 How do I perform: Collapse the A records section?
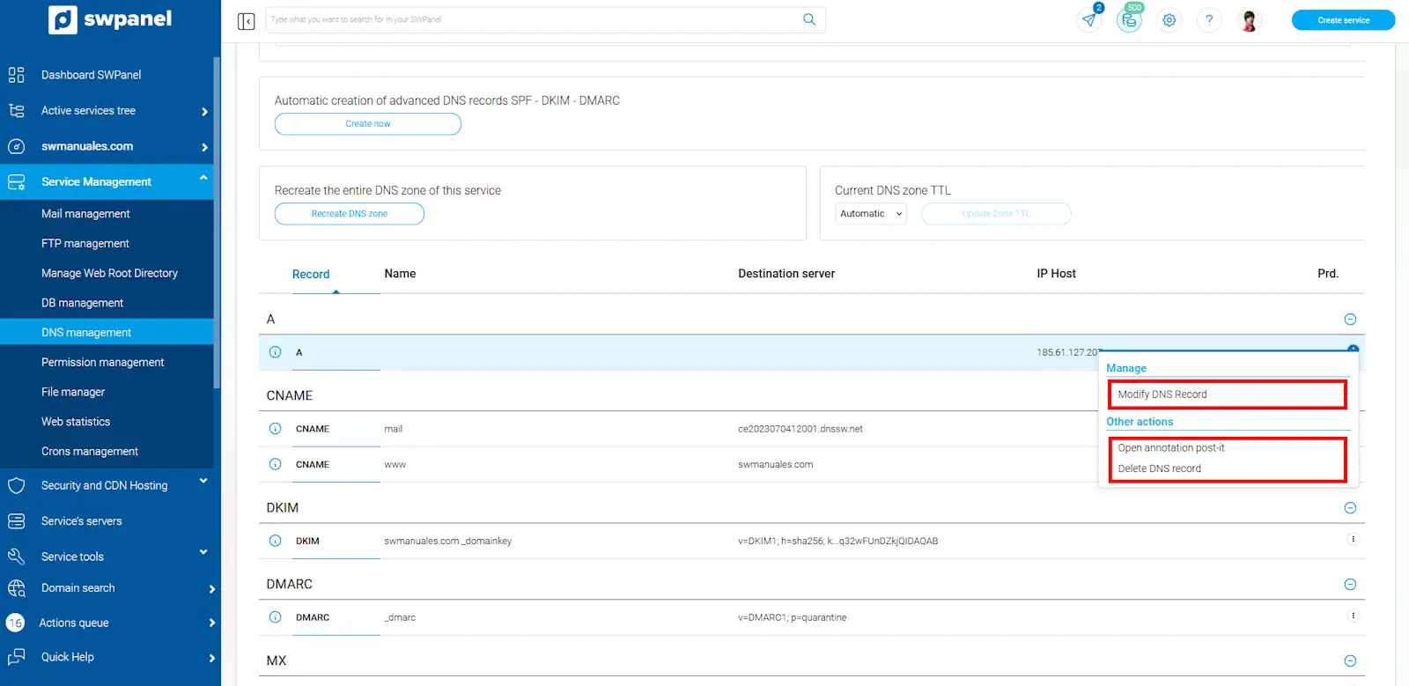1350,320
